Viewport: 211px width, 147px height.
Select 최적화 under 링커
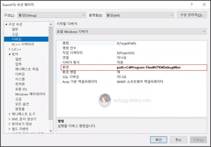pos(20,84)
